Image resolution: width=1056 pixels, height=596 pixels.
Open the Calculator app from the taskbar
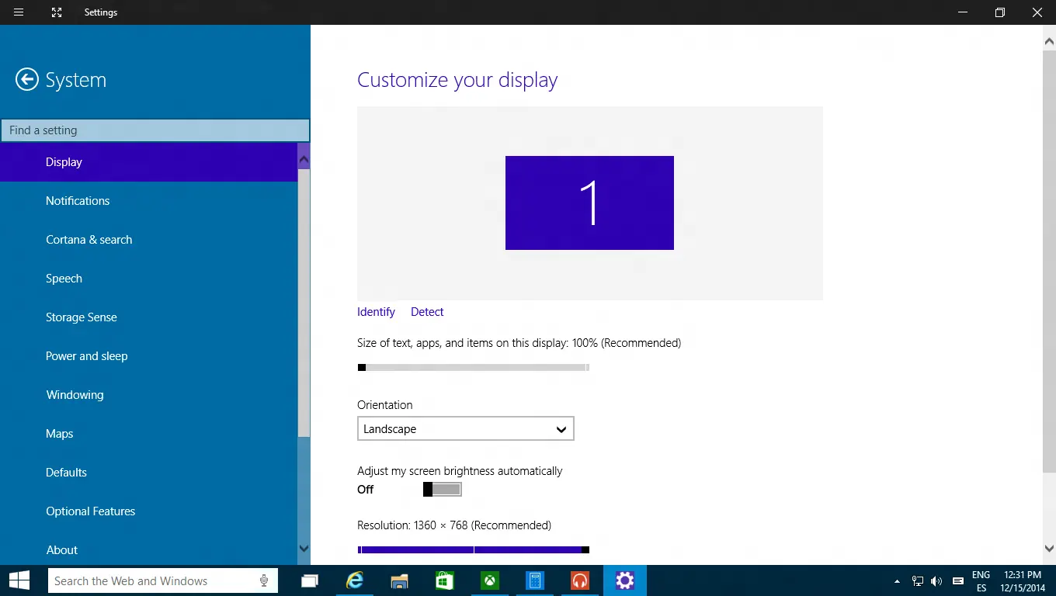pos(534,580)
